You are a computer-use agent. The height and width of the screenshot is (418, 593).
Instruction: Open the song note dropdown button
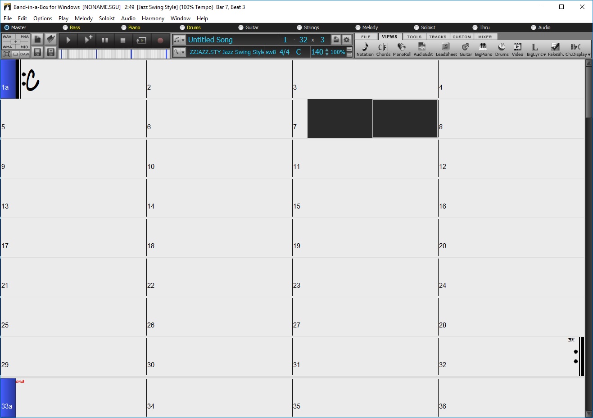[x=179, y=40]
